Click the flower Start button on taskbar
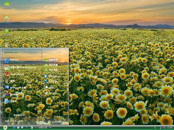Viewport: 174px width, 130px height. pos(5,127)
